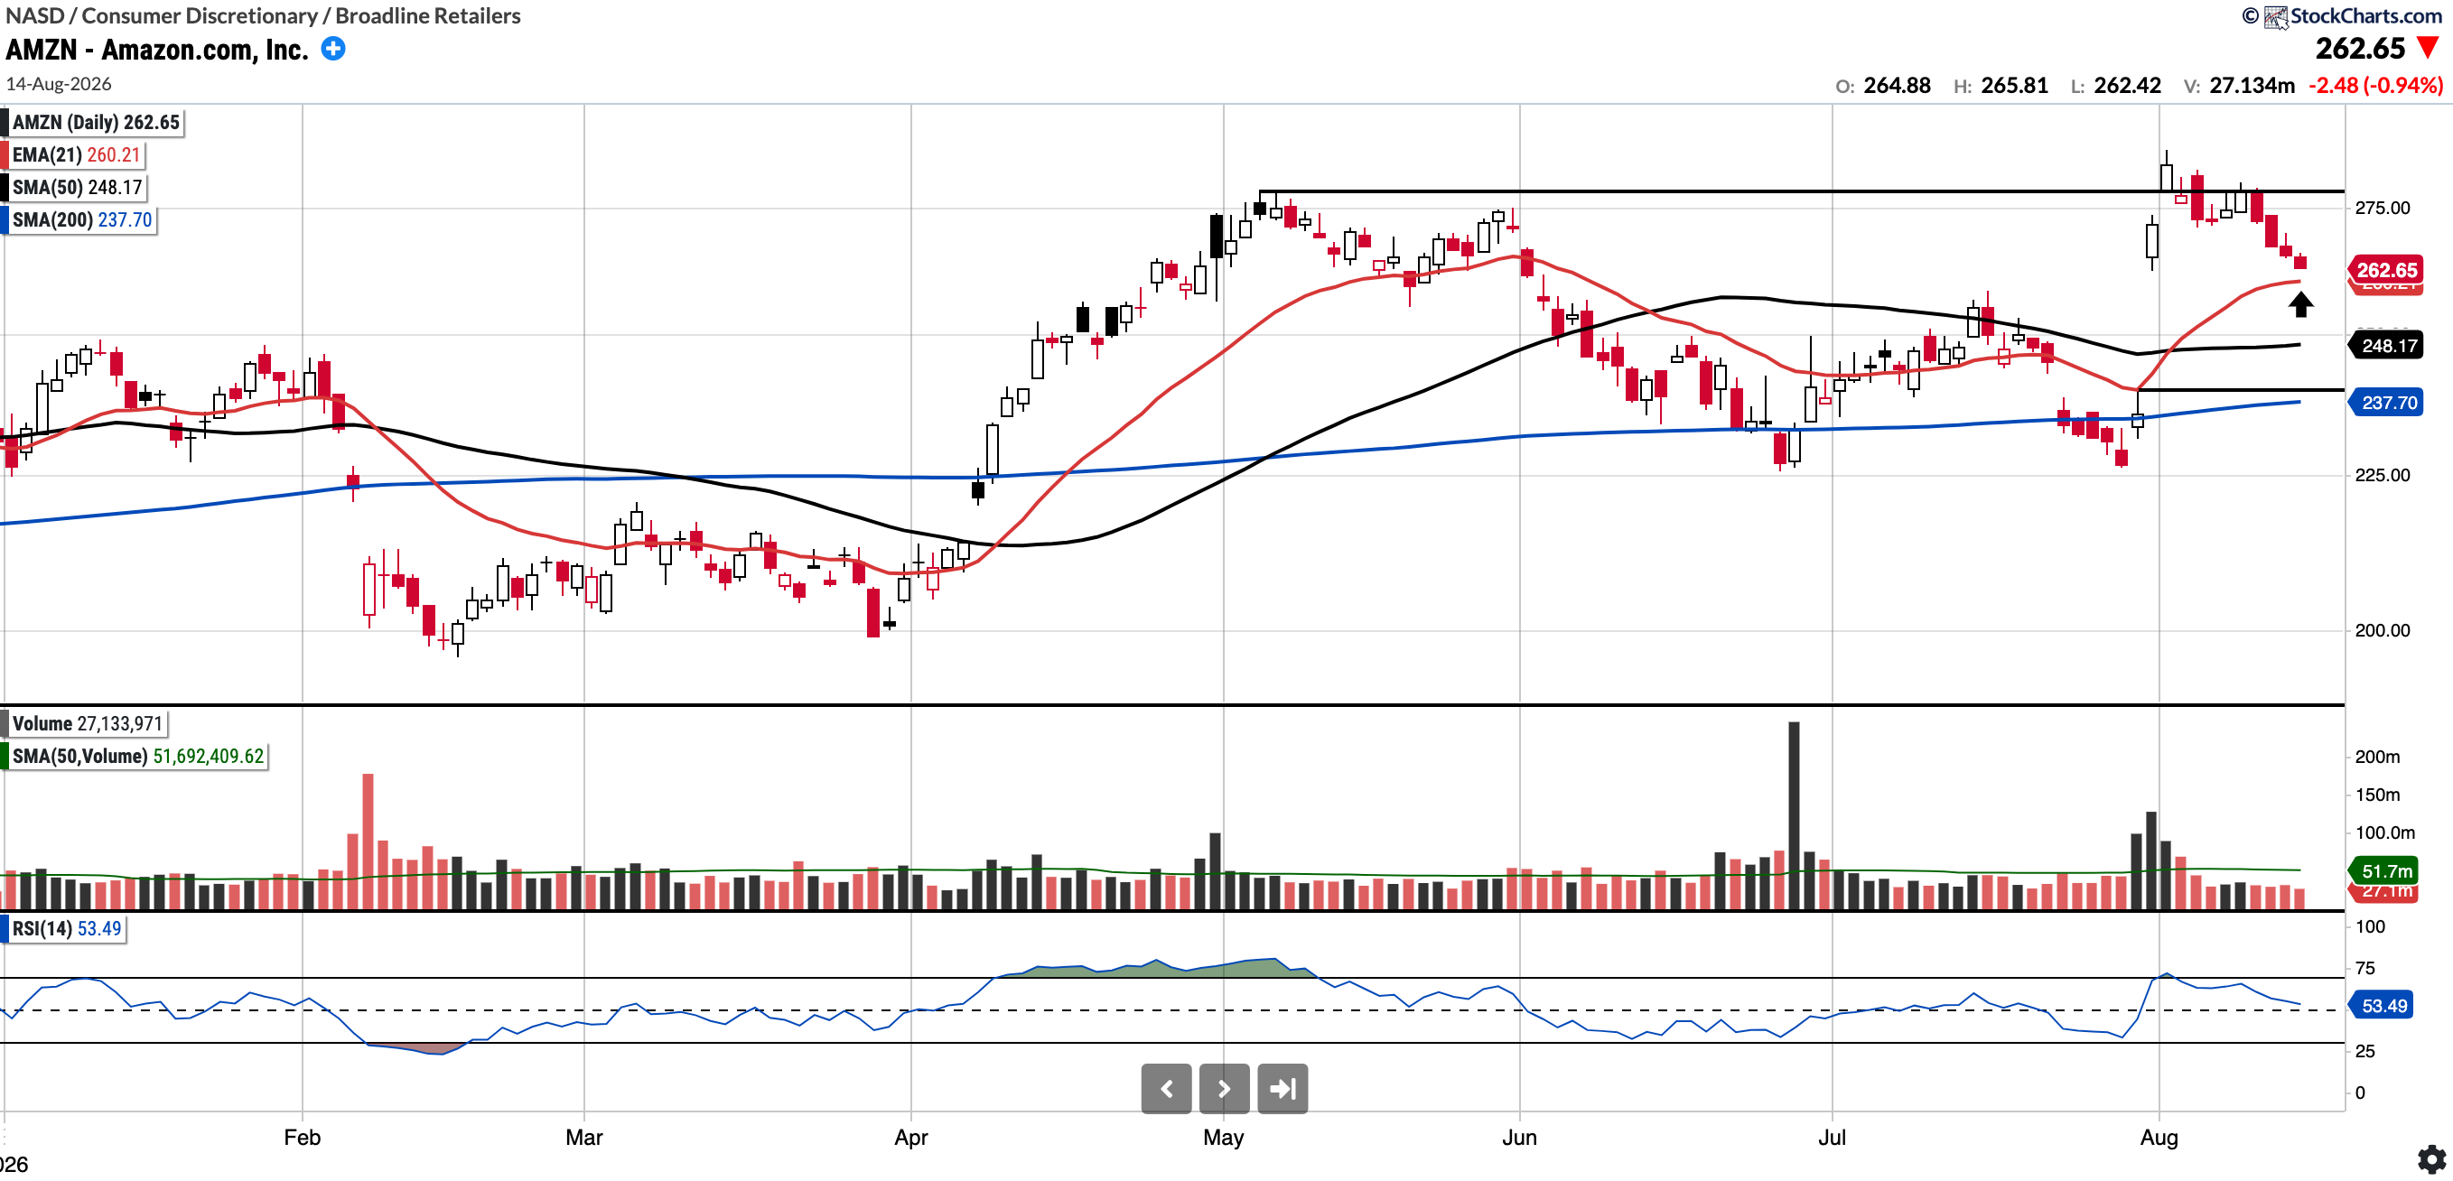
Task: Click the blue 237.70 SMA price tag
Action: pyautogui.click(x=2385, y=403)
